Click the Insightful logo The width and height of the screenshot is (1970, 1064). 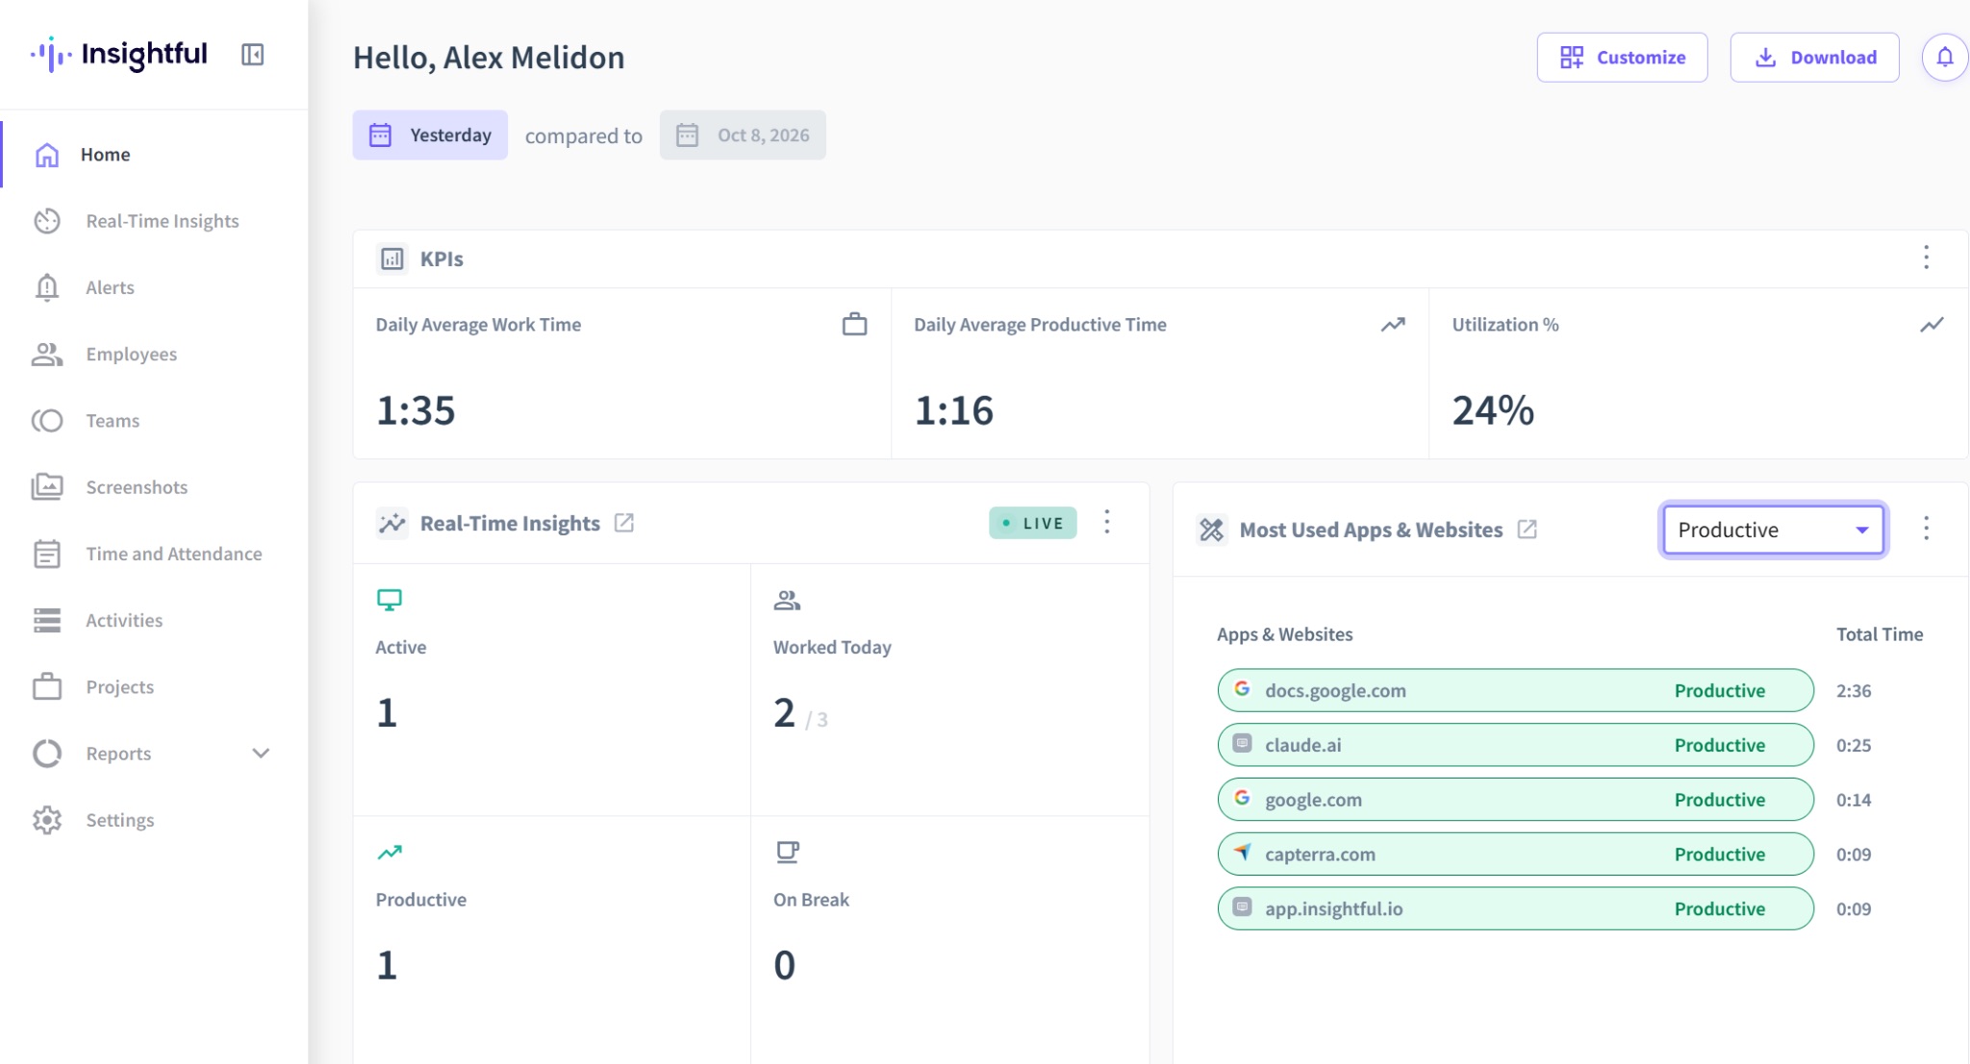click(119, 55)
